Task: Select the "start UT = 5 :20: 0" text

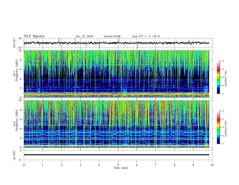Action: (x=146, y=36)
